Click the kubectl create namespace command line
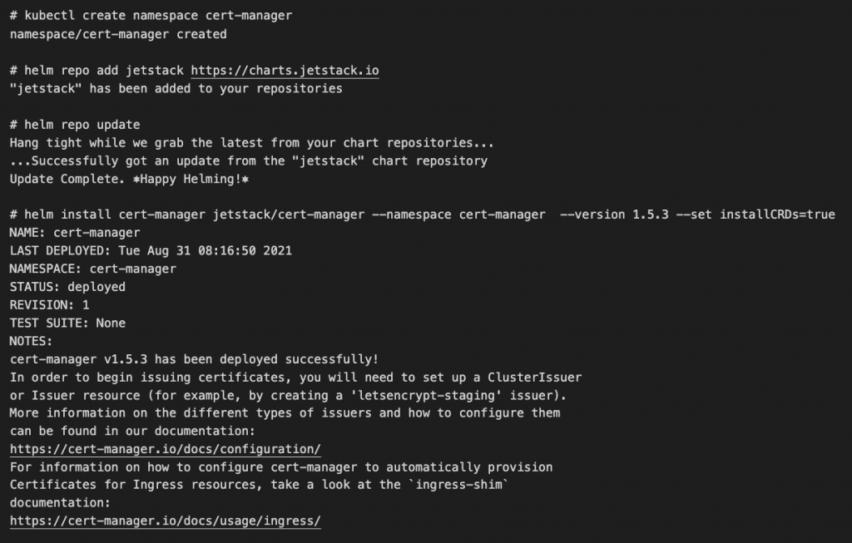The image size is (852, 543). pos(151,16)
